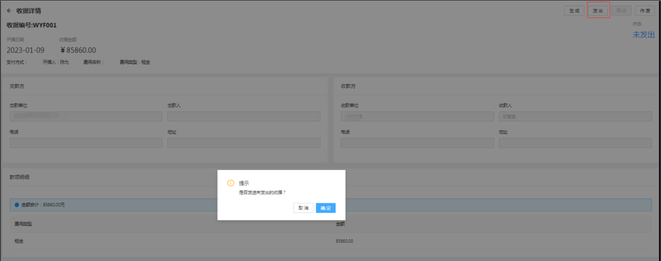Select the 地址 field under 收款方
Viewport: 661px width, 261px height.
click(575, 143)
